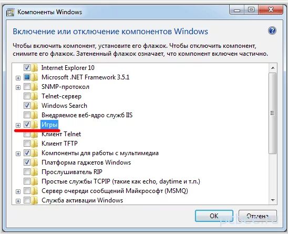Click folder icon next to Telnet-сервер
This screenshot has height=234, width=288.
tap(35, 96)
